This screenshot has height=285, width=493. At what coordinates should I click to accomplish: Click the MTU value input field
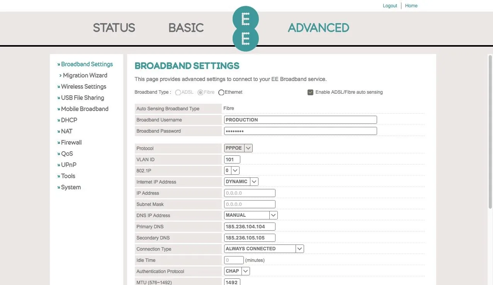(x=232, y=282)
